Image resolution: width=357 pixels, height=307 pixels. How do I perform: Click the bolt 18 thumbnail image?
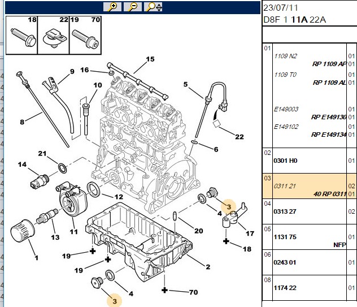21,35
